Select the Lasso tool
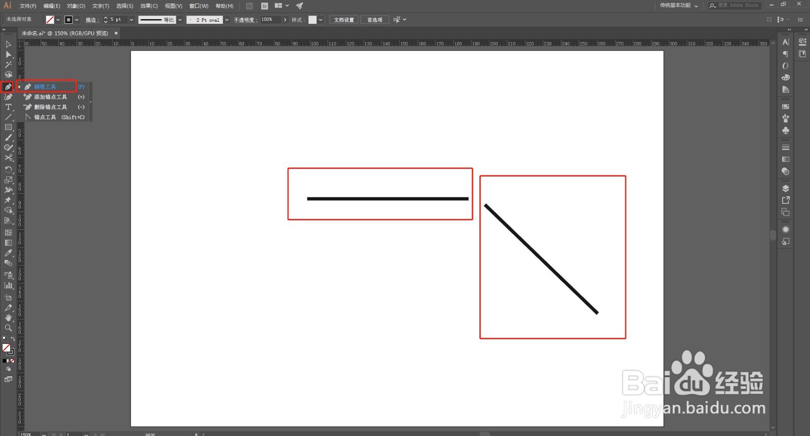The height and width of the screenshot is (436, 810). click(x=8, y=75)
